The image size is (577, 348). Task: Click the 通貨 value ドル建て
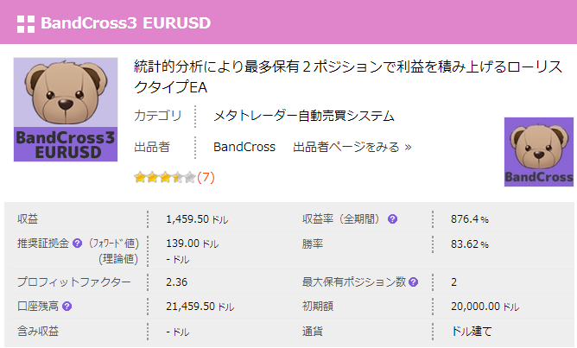tap(472, 332)
